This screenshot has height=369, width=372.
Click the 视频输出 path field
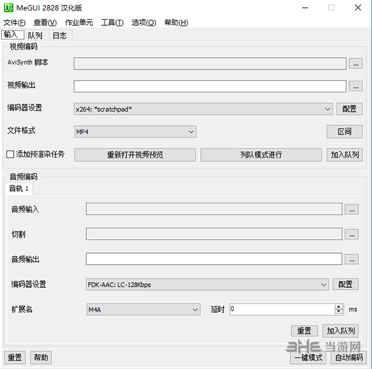(210, 86)
